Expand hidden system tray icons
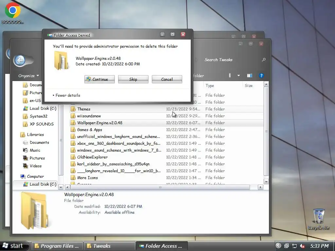Image resolution: width=335 pixels, height=251 pixels. click(x=278, y=246)
